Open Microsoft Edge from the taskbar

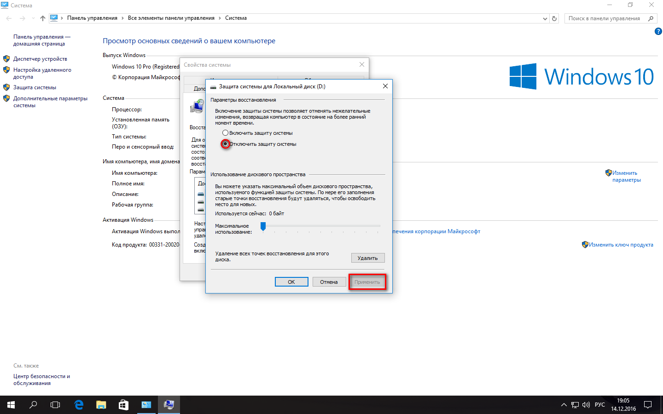tap(79, 405)
